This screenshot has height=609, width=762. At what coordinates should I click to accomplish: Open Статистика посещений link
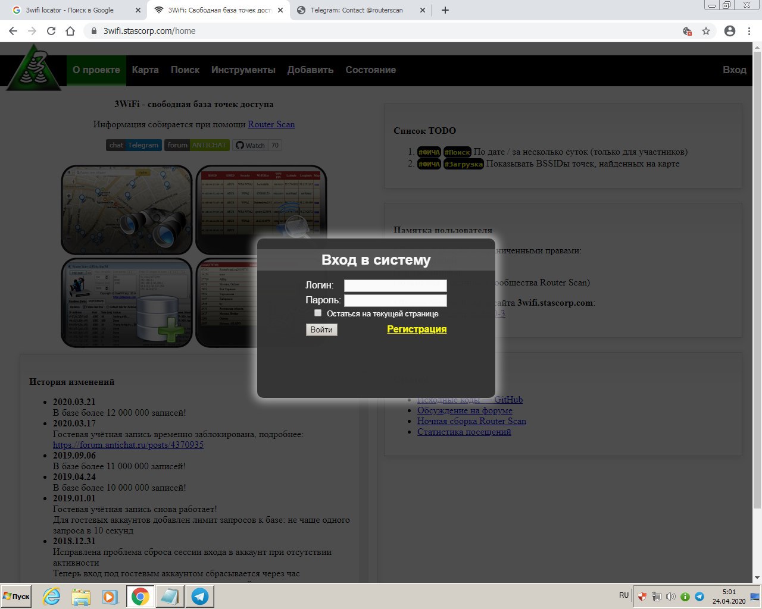coord(464,432)
